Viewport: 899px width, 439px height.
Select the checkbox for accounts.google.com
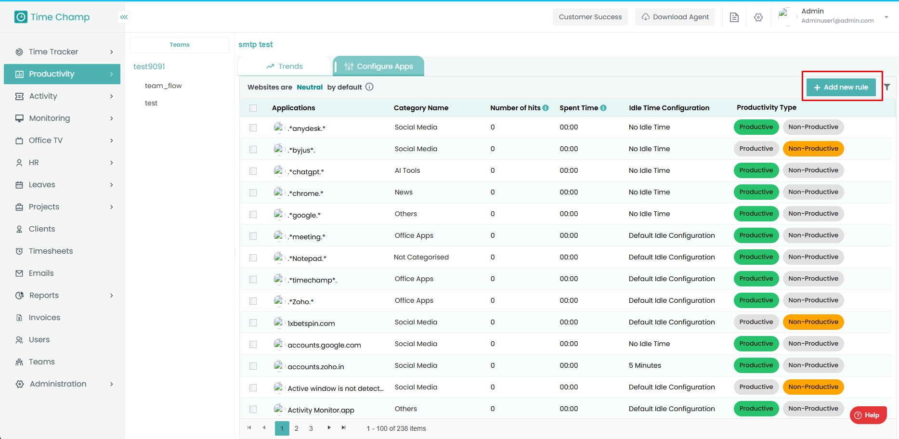coord(253,345)
